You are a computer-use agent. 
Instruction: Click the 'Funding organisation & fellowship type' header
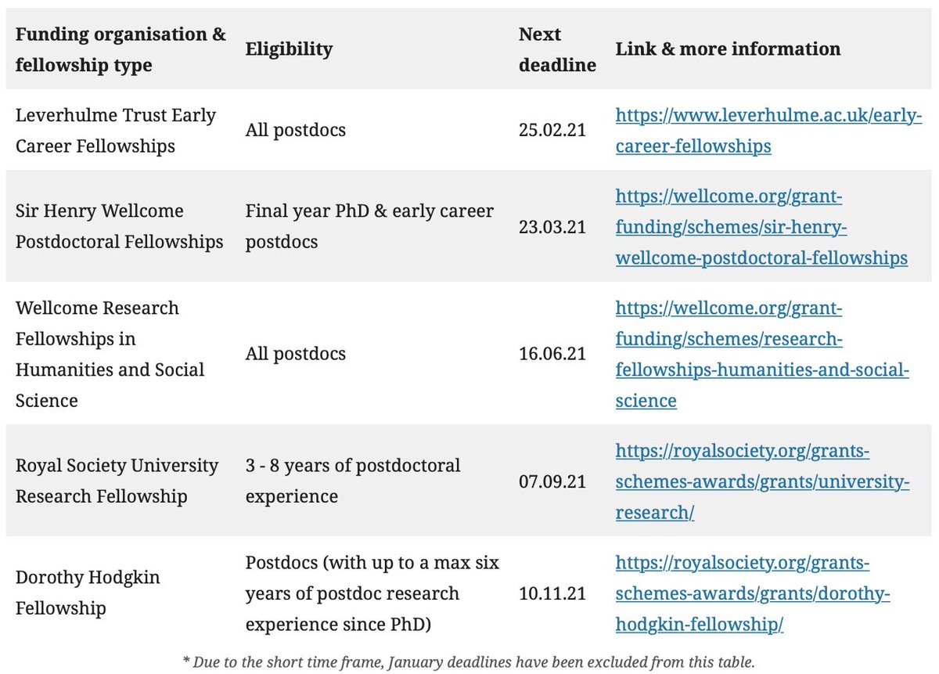click(x=121, y=49)
